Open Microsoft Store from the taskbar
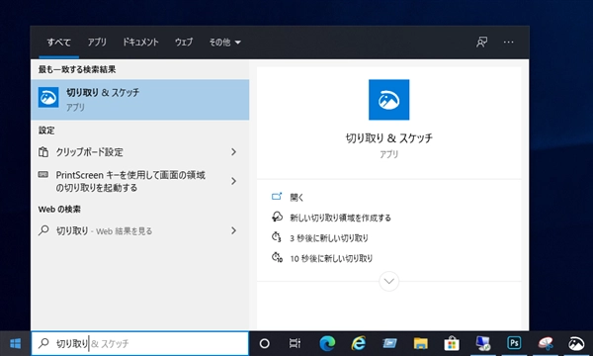 click(x=452, y=343)
